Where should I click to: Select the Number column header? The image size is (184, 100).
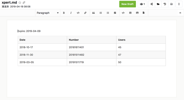92,40
